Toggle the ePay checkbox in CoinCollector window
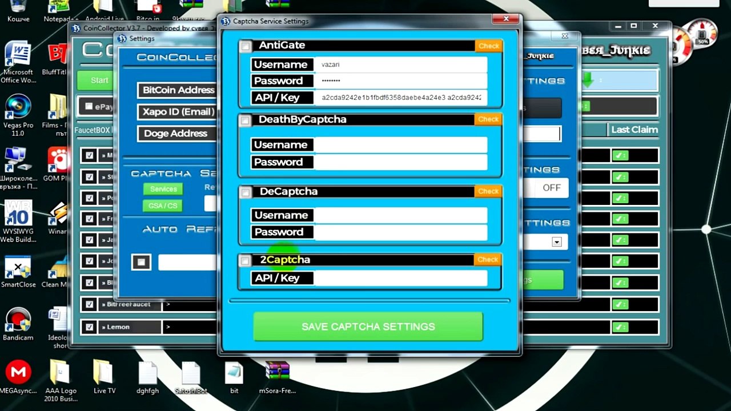731x411 pixels. click(89, 106)
